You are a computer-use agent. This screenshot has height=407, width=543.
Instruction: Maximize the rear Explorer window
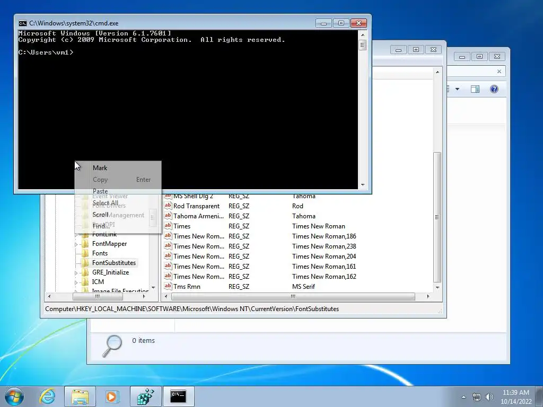coord(479,56)
